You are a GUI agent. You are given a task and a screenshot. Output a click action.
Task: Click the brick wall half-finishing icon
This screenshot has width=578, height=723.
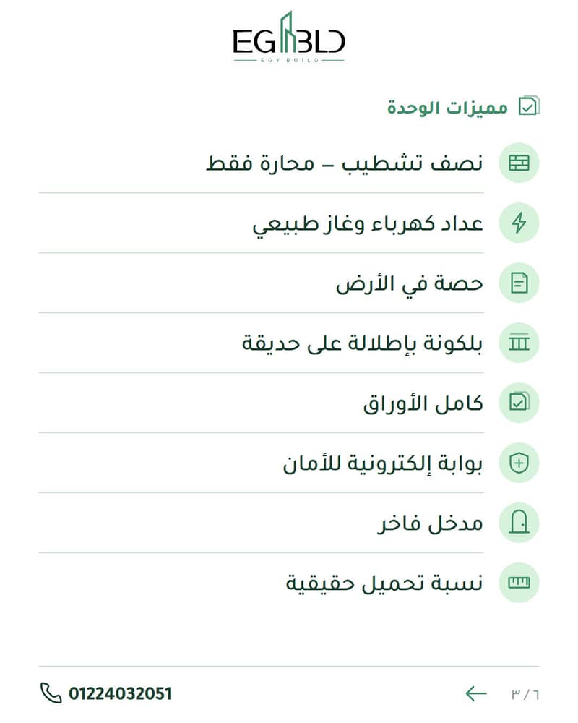point(519,163)
